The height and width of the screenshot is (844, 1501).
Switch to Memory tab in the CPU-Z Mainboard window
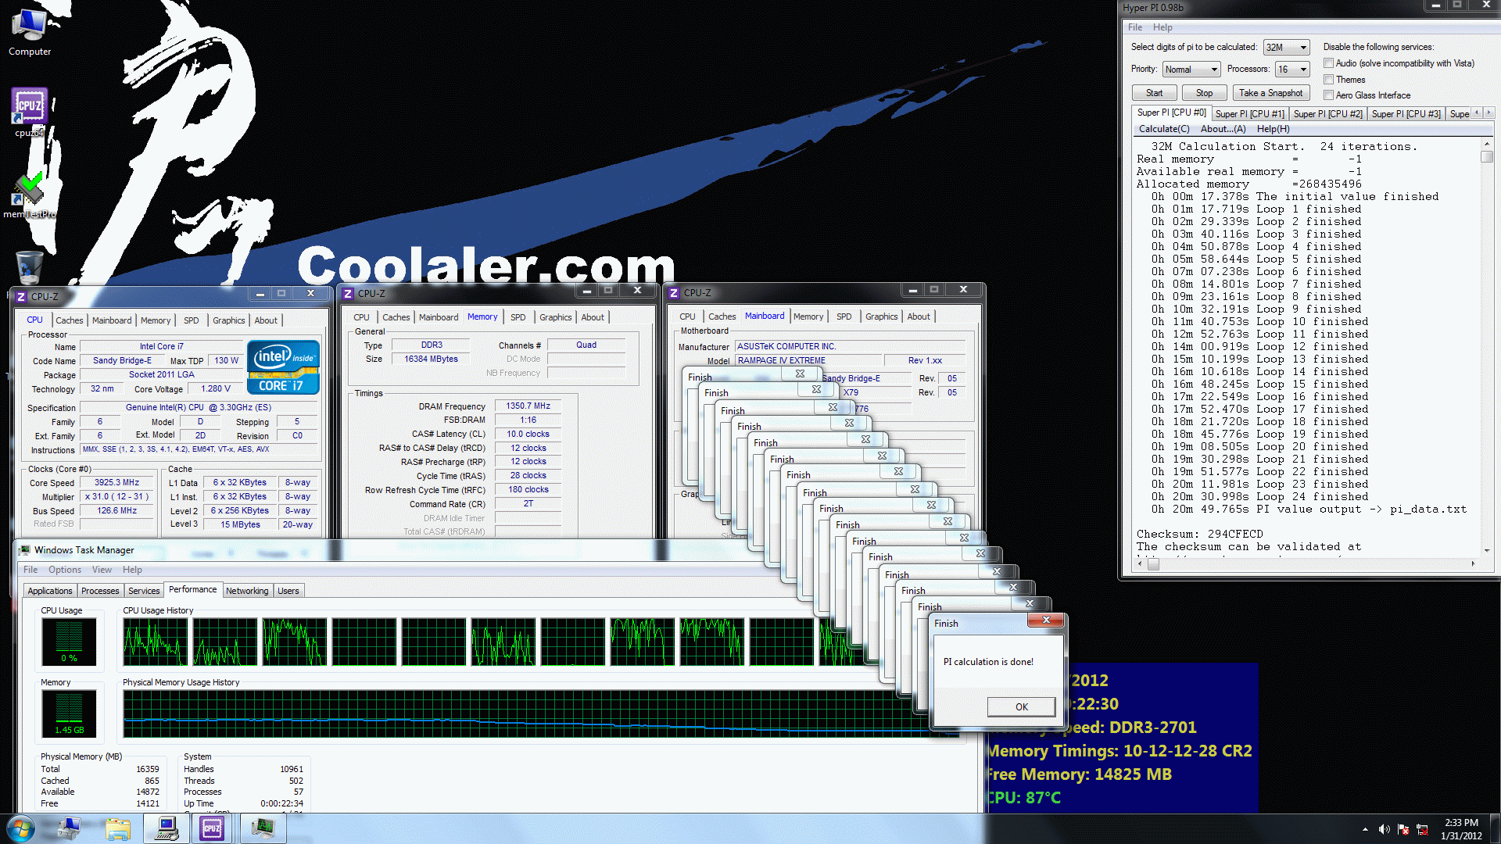(x=808, y=316)
